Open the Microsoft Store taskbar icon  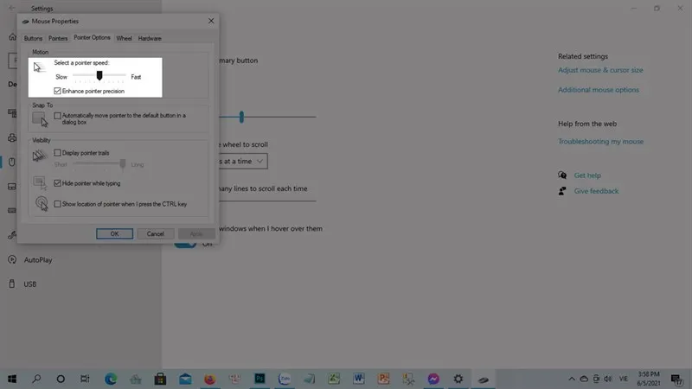click(160, 379)
